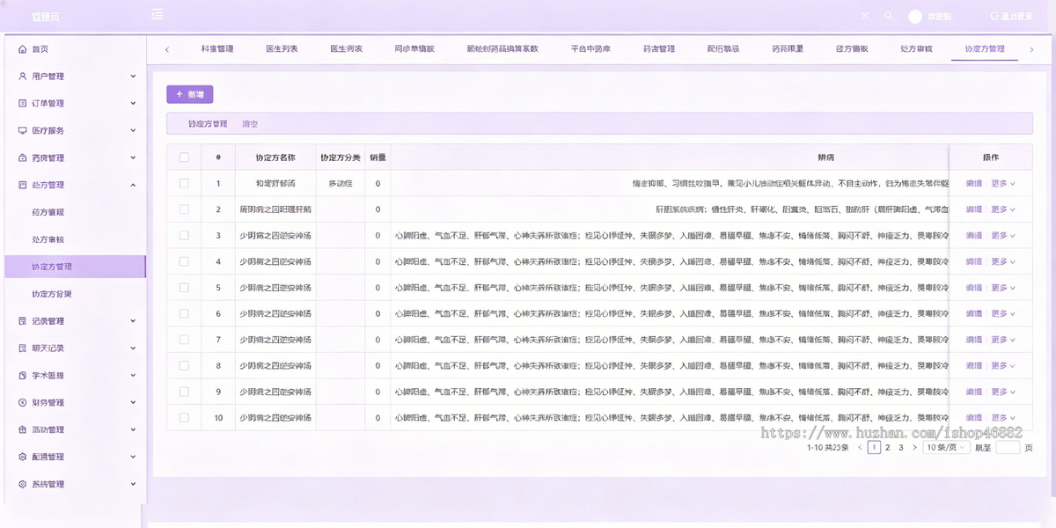The width and height of the screenshot is (1056, 528).
Task: Click the X fullscreen icon in header
Action: coord(865,16)
